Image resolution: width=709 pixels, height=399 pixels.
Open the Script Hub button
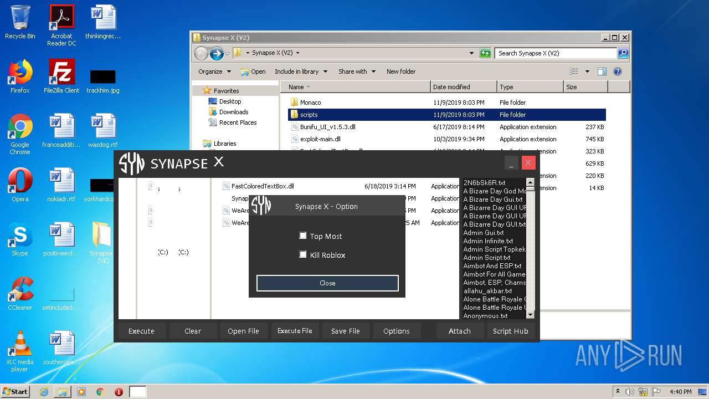pyautogui.click(x=511, y=331)
